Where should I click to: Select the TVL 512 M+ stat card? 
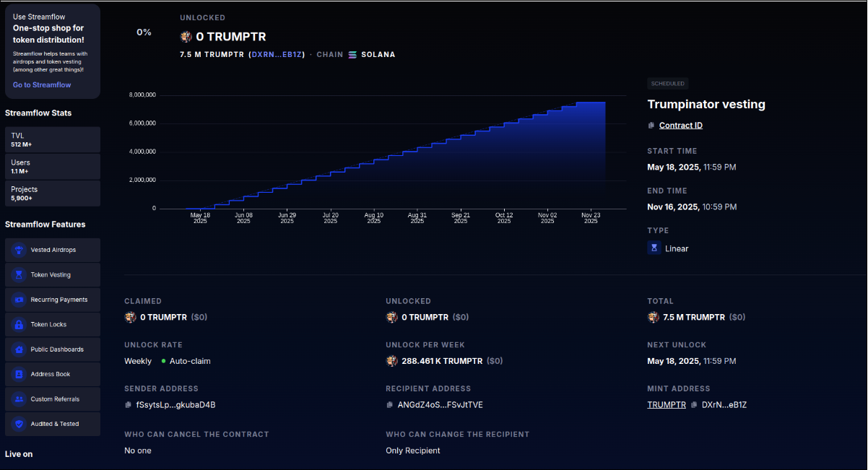click(x=52, y=139)
